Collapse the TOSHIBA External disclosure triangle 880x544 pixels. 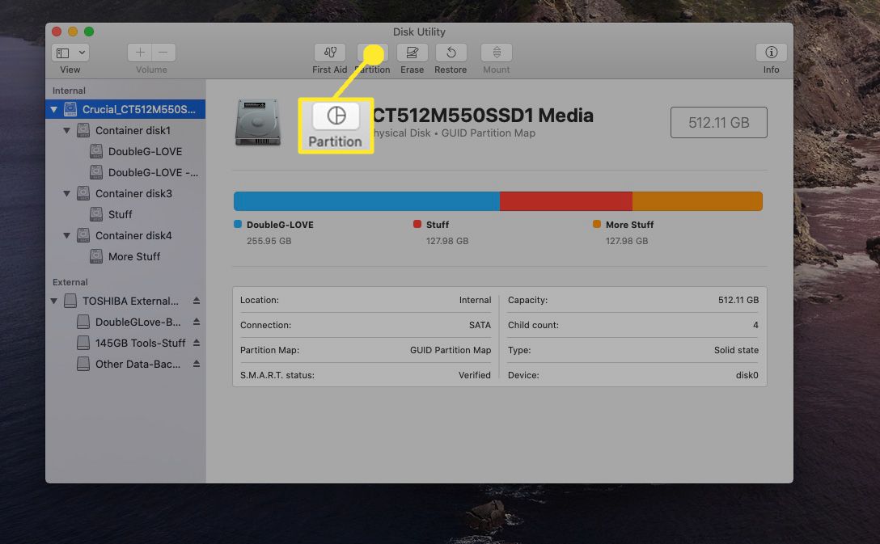coord(54,301)
